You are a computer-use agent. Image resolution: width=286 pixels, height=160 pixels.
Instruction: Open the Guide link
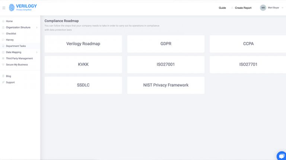[x=222, y=8]
